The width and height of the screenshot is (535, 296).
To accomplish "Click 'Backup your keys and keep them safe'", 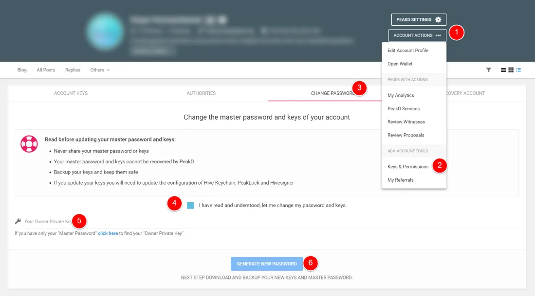I will (x=96, y=172).
